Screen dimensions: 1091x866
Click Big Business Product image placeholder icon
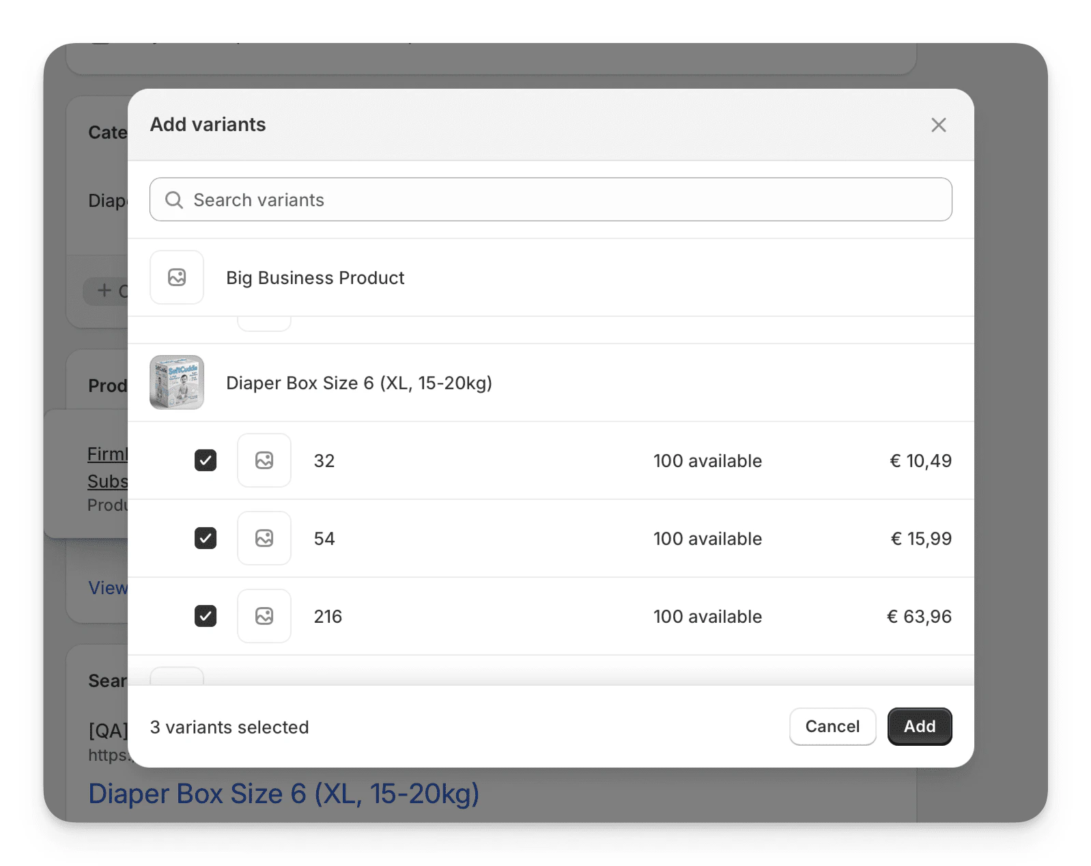click(x=177, y=277)
